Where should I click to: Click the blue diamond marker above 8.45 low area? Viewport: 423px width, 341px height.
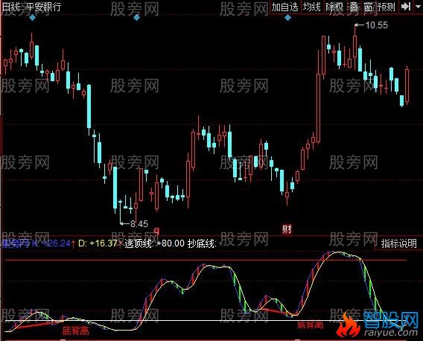pyautogui.click(x=137, y=18)
